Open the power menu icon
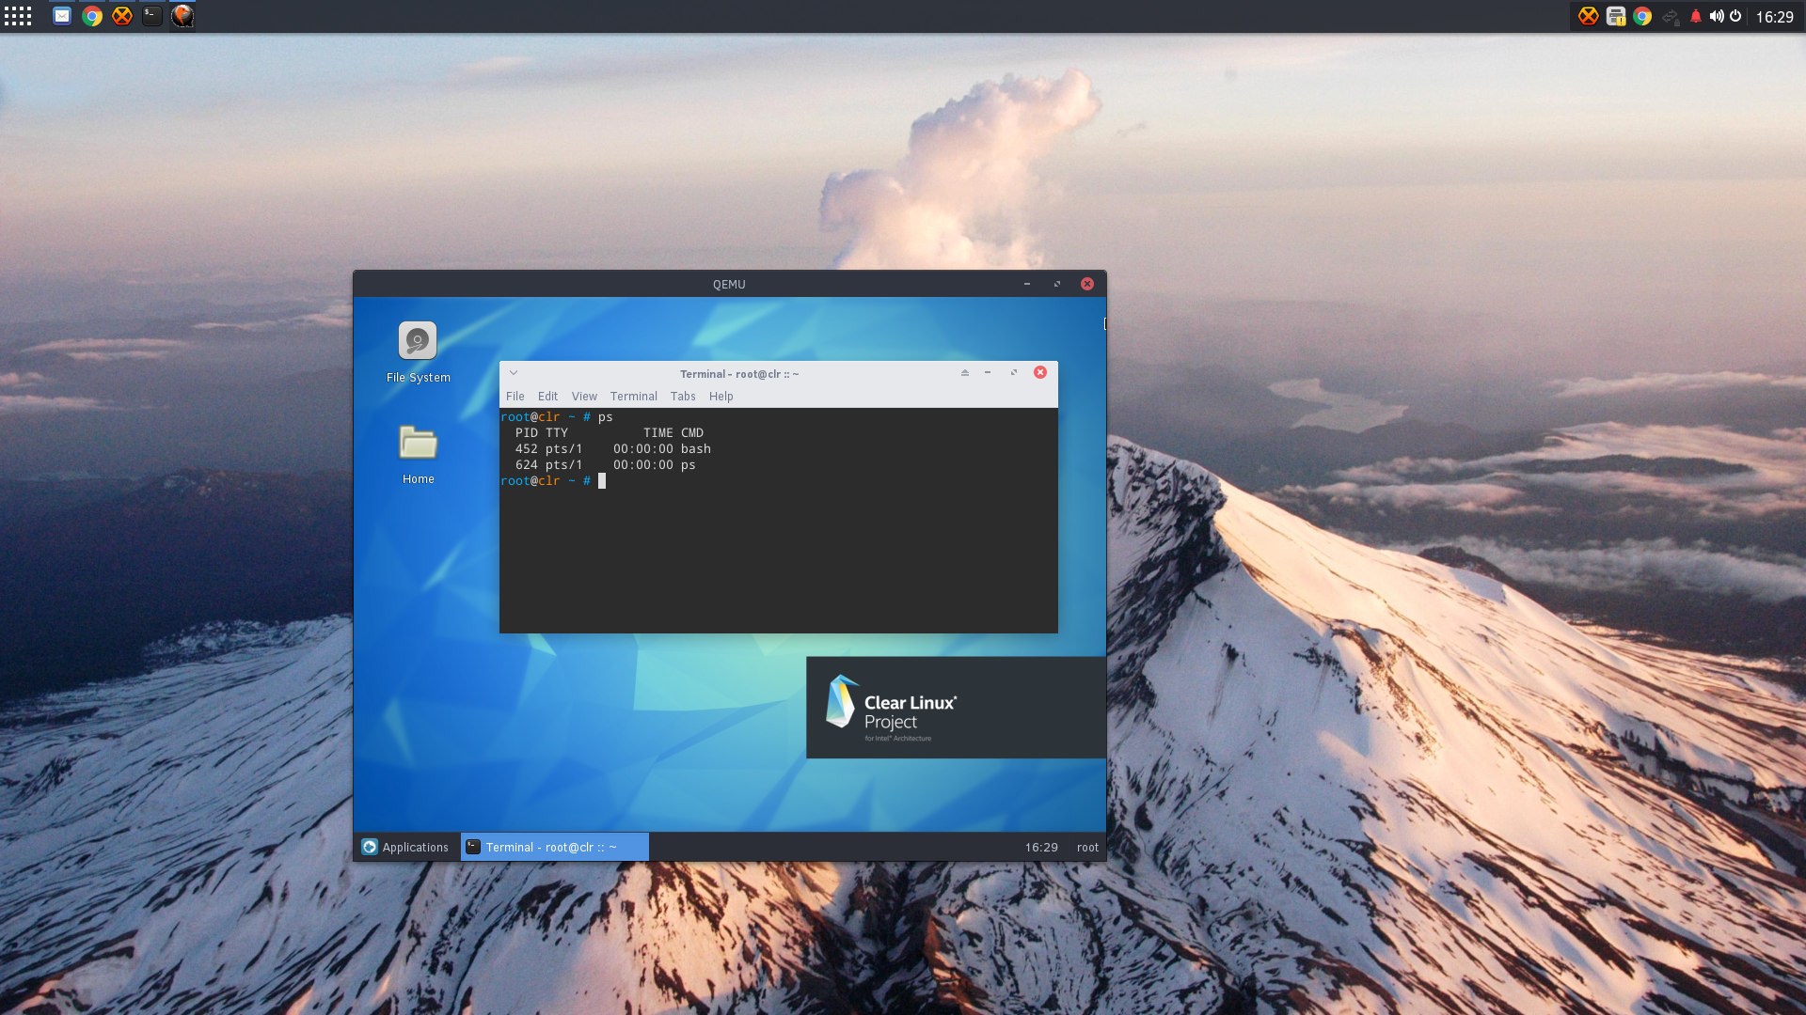Viewport: 1806px width, 1015px height. [x=1735, y=16]
